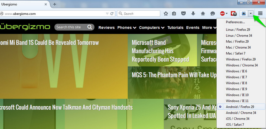Switch to Windows / Chrome 34 user agent
266x129 pixels.
241,65
